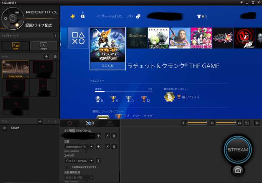
Task: Edit the live streaming platform entry
Action: pyautogui.click(x=107, y=136)
